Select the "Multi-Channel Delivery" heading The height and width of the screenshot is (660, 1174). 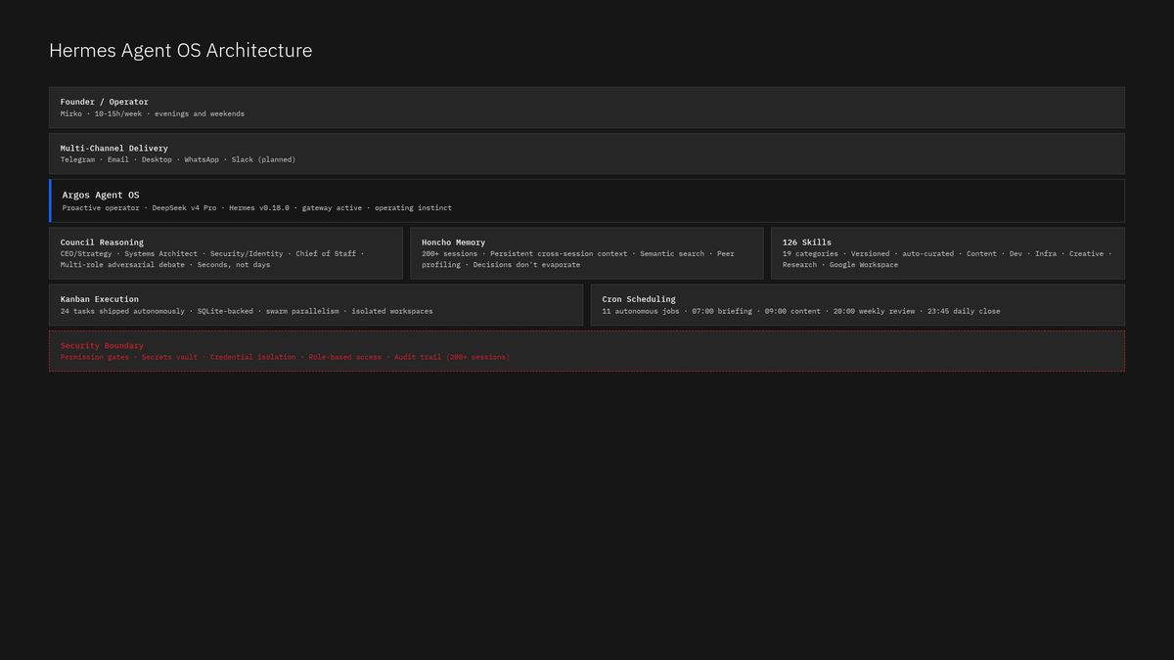(x=114, y=149)
